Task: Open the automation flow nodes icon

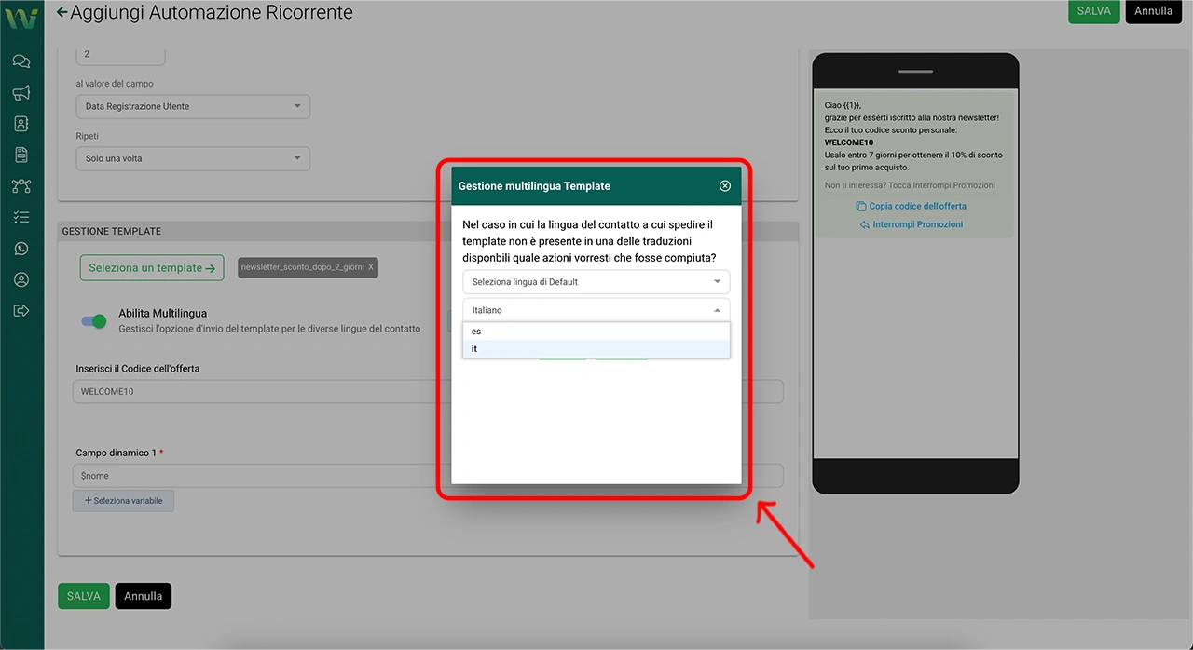Action: 21,186
